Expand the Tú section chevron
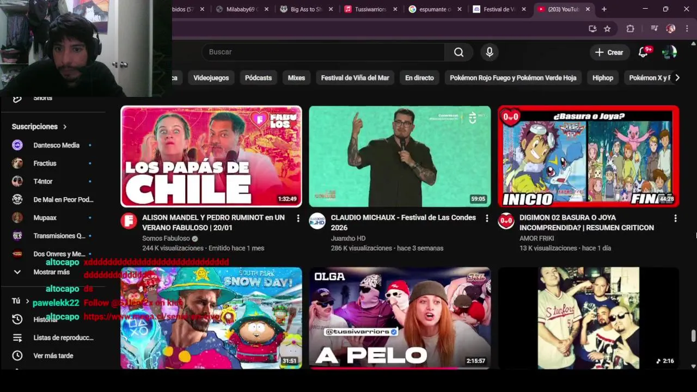The width and height of the screenshot is (697, 392). click(x=27, y=301)
